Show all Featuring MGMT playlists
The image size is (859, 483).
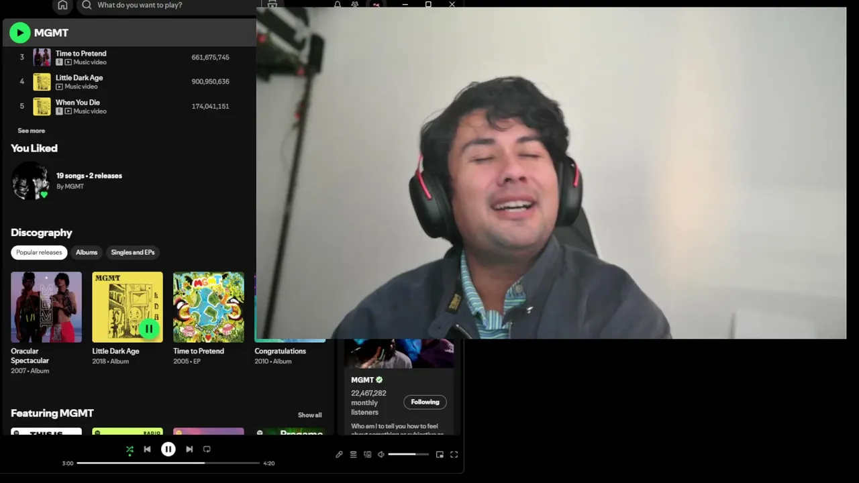tap(309, 415)
